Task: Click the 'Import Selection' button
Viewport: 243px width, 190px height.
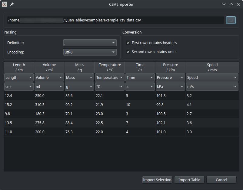Action: pyautogui.click(x=157, y=180)
